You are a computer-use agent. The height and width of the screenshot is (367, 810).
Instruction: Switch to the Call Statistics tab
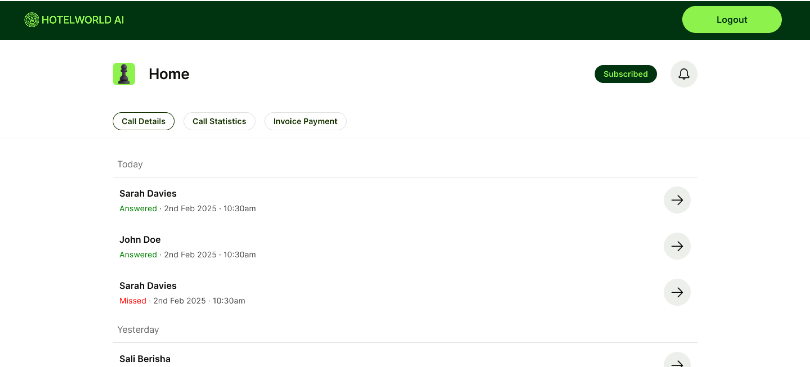[x=219, y=121]
